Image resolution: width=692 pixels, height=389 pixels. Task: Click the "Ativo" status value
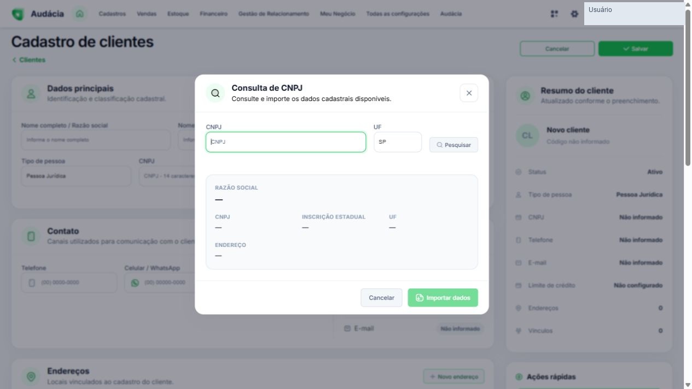point(655,172)
